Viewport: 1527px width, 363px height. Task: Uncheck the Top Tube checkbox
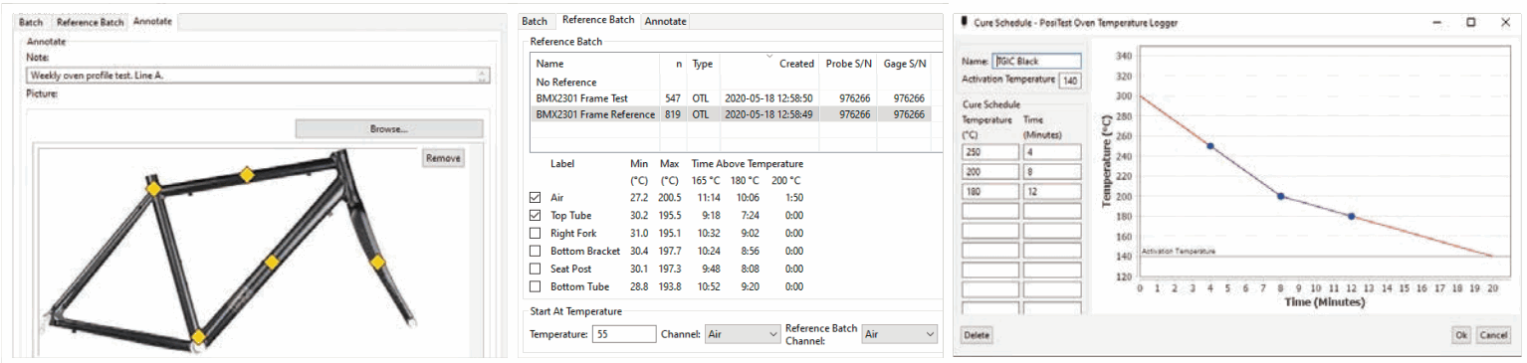click(x=536, y=215)
